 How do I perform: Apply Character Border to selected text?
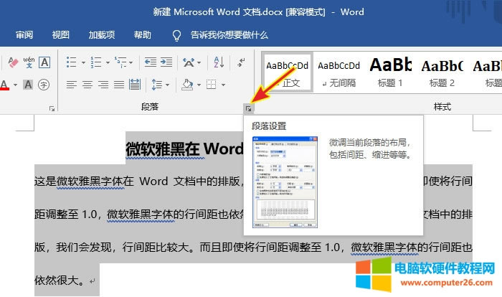44,62
